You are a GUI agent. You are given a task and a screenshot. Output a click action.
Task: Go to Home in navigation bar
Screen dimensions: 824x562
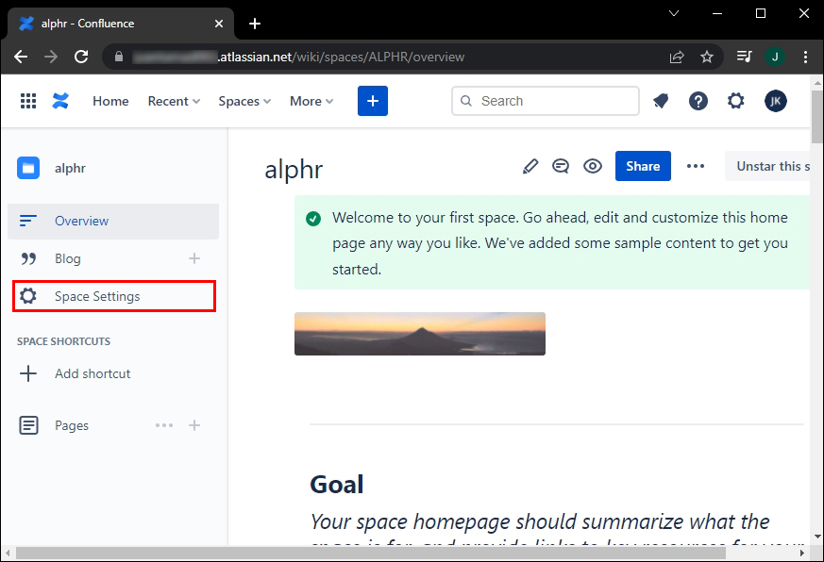coord(110,101)
